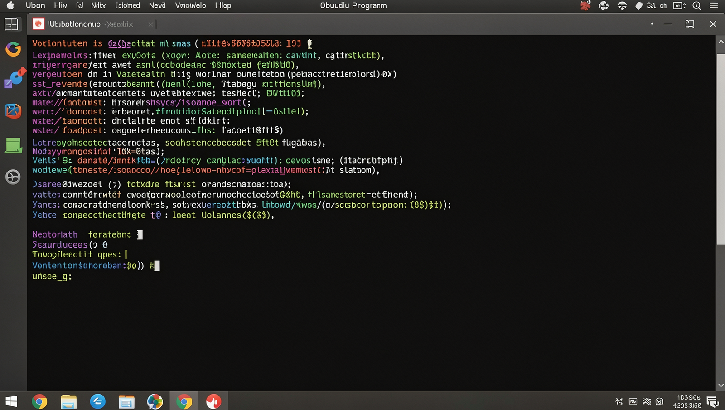
Task: Click the tray icon left of the clock
Action: tap(660, 401)
